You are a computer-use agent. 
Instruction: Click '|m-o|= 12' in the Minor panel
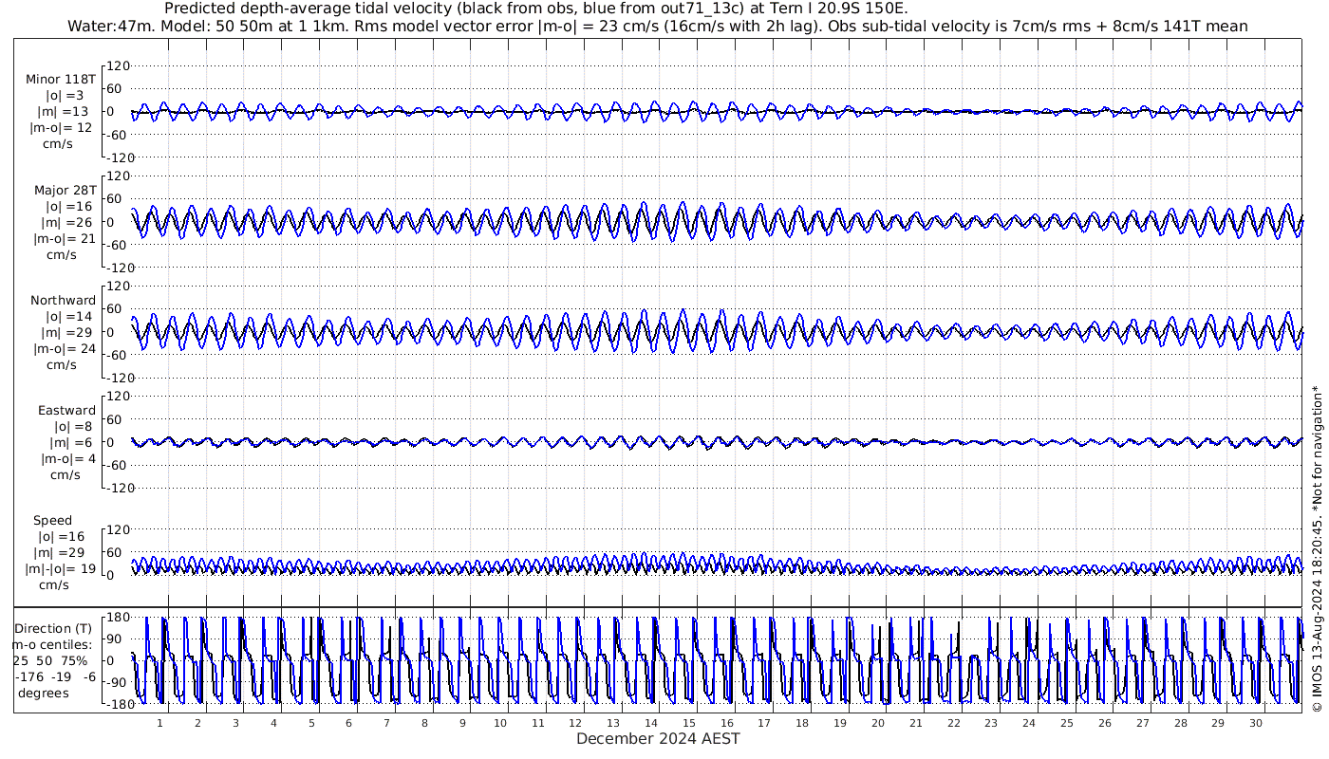point(62,128)
